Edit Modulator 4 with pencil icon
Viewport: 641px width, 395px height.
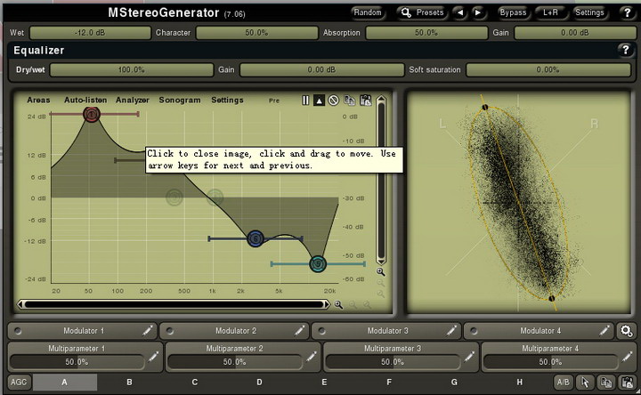point(604,330)
